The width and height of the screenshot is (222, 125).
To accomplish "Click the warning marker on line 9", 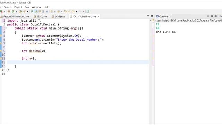I will tap(1, 51).
